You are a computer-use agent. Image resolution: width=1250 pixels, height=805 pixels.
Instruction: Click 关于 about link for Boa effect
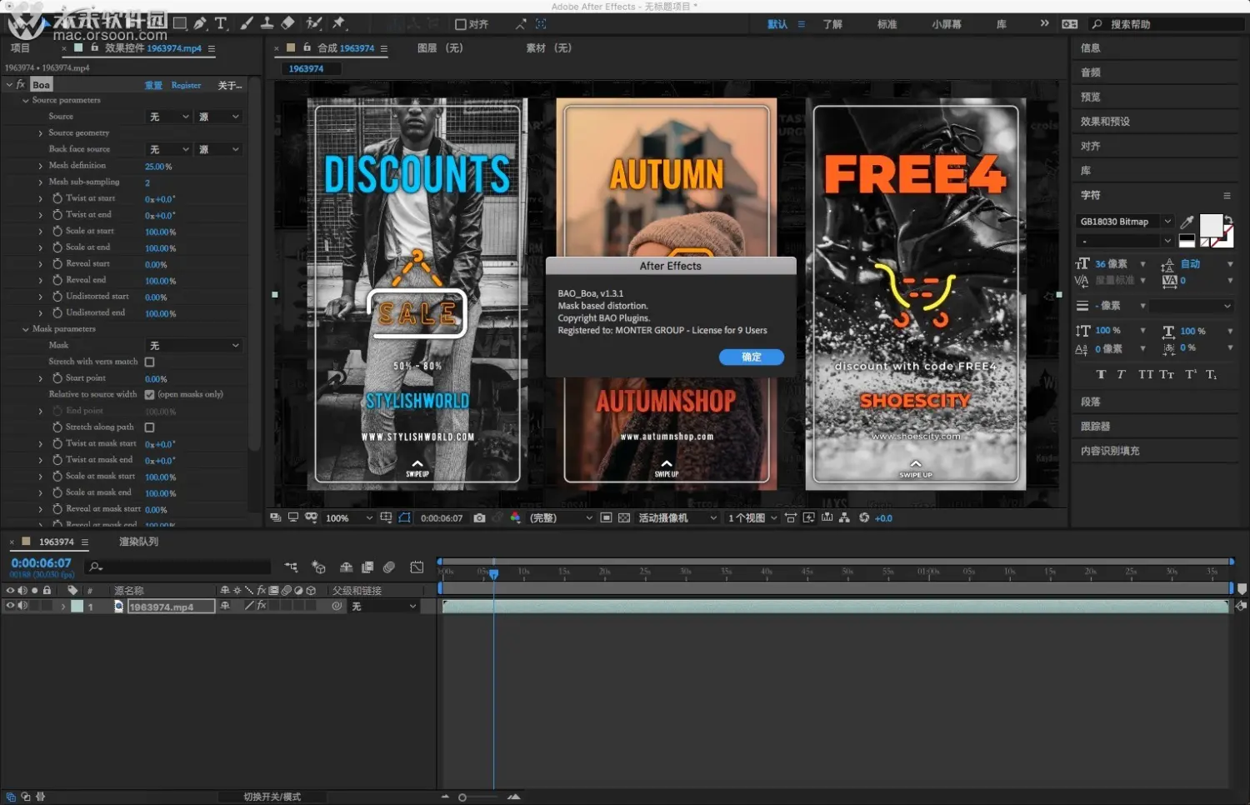click(229, 85)
